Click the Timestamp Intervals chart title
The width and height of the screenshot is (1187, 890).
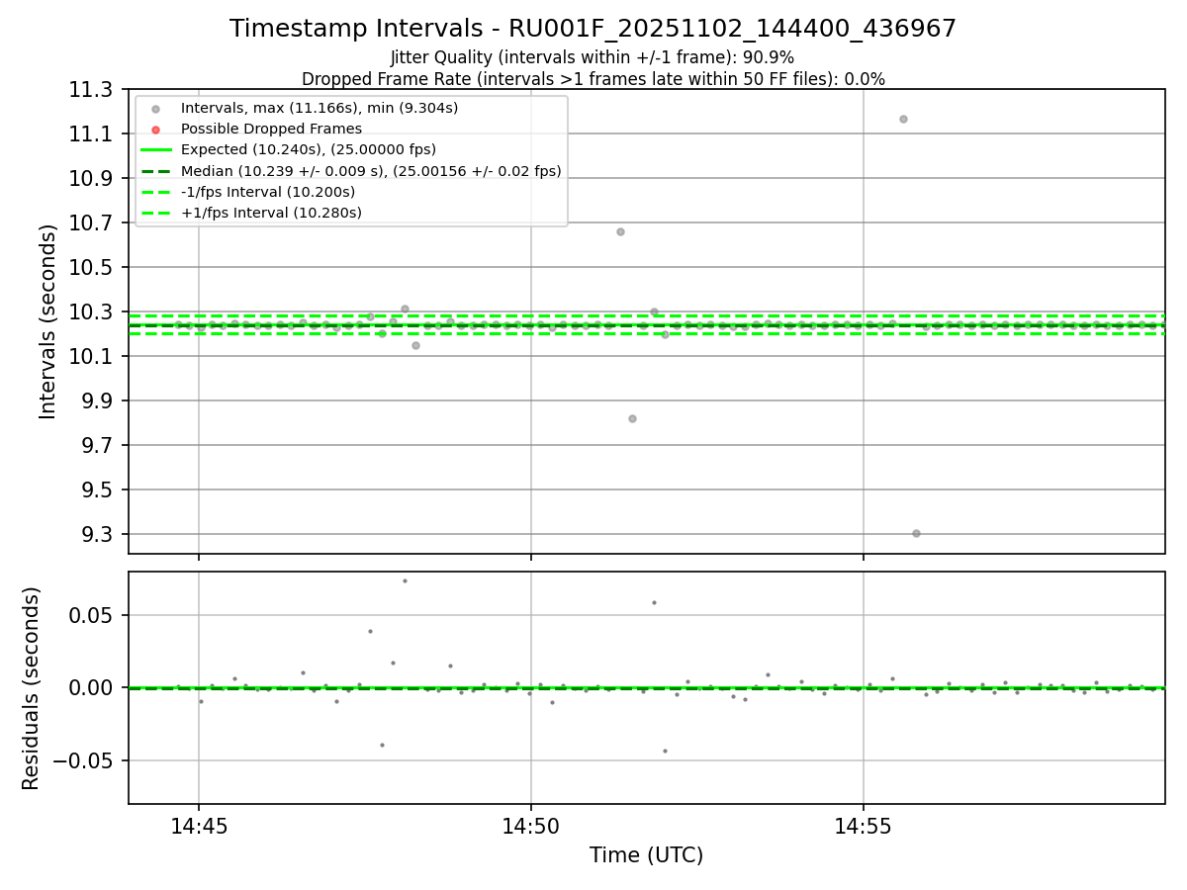click(x=593, y=29)
